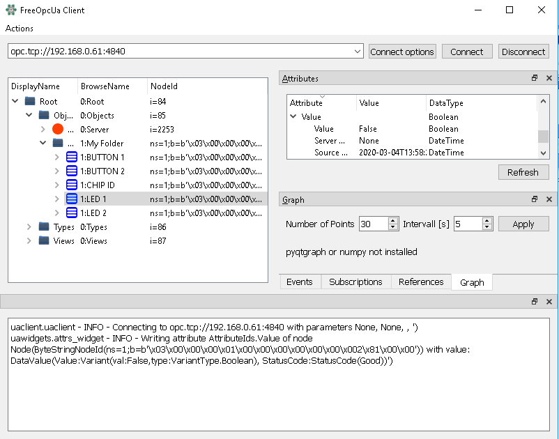The image size is (559, 439).
Task: Click the CHIP ID variable icon
Action: (x=72, y=185)
